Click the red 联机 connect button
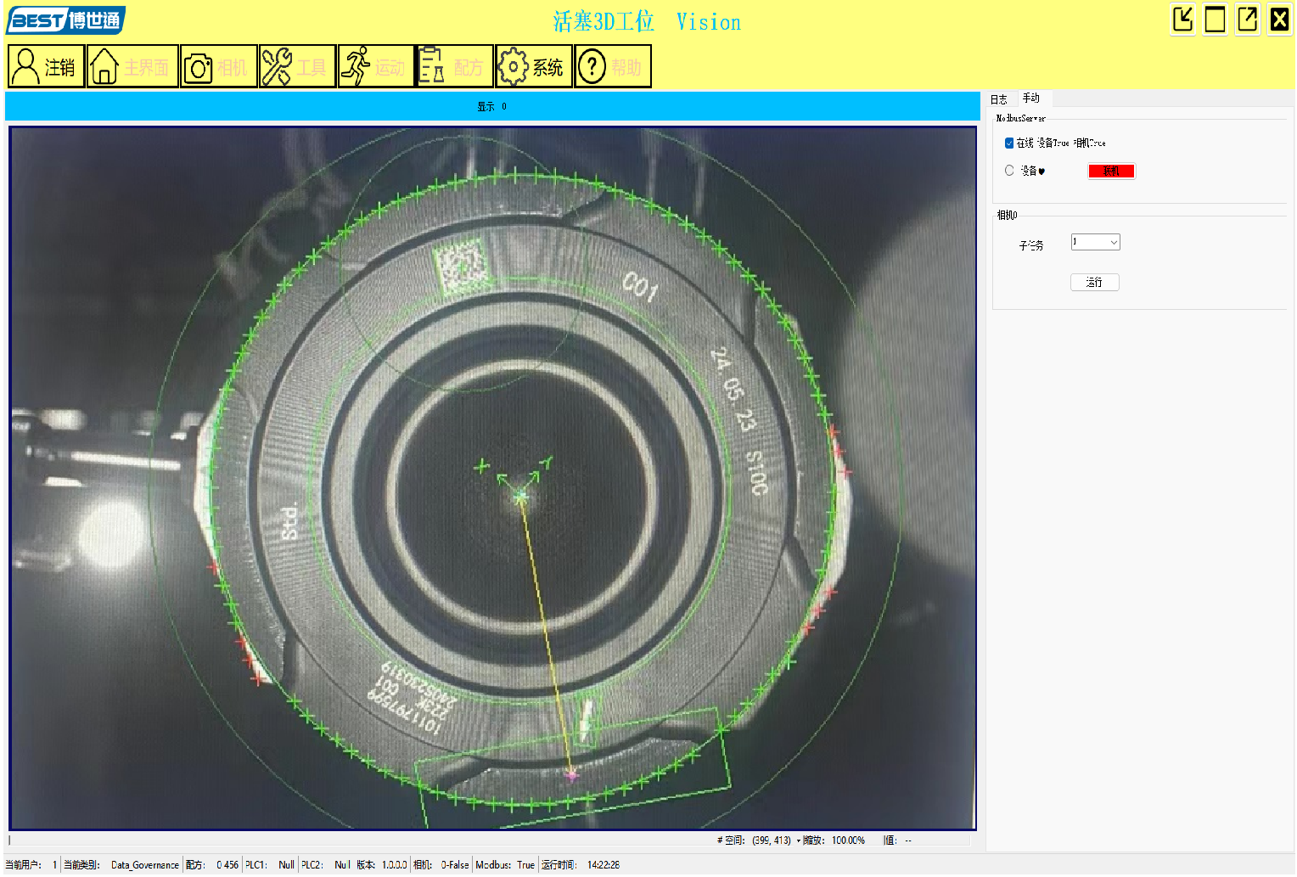 (1111, 171)
